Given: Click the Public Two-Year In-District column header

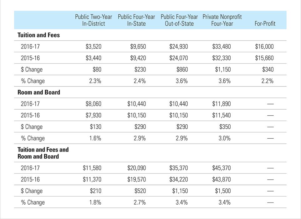Looking at the screenshot, I should tap(94, 20).
